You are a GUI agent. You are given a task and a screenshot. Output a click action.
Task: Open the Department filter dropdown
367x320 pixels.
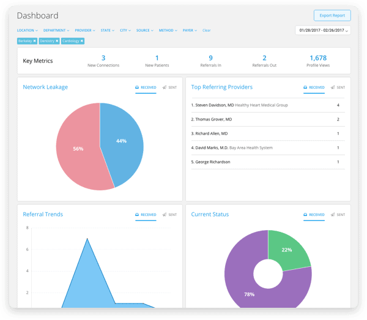click(56, 31)
